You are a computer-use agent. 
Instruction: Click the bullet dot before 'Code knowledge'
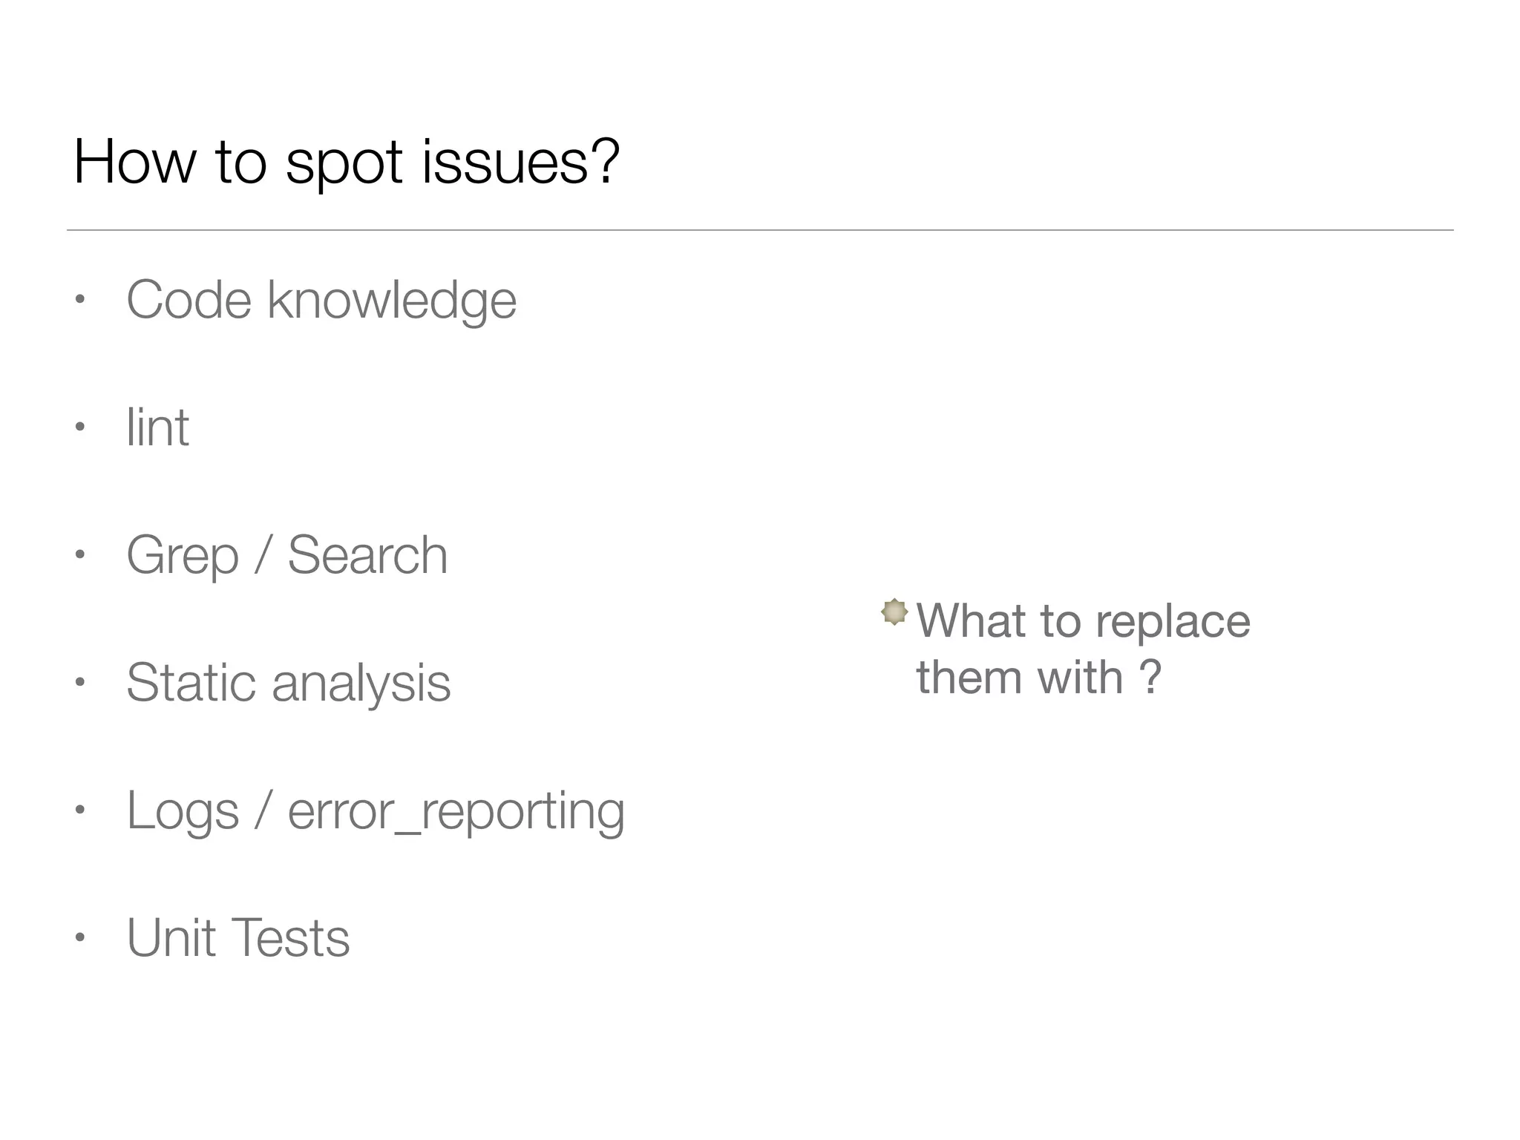click(80, 301)
